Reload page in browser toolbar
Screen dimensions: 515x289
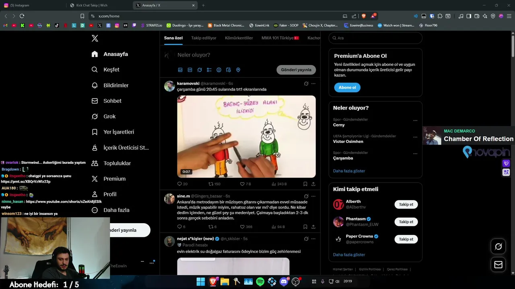(22, 16)
